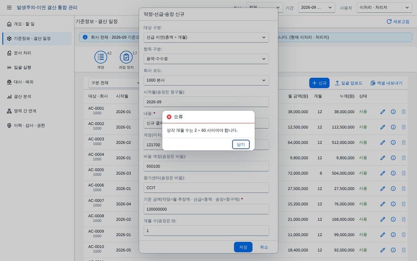Edit row AC-0008 with pencil icon

[383, 219]
